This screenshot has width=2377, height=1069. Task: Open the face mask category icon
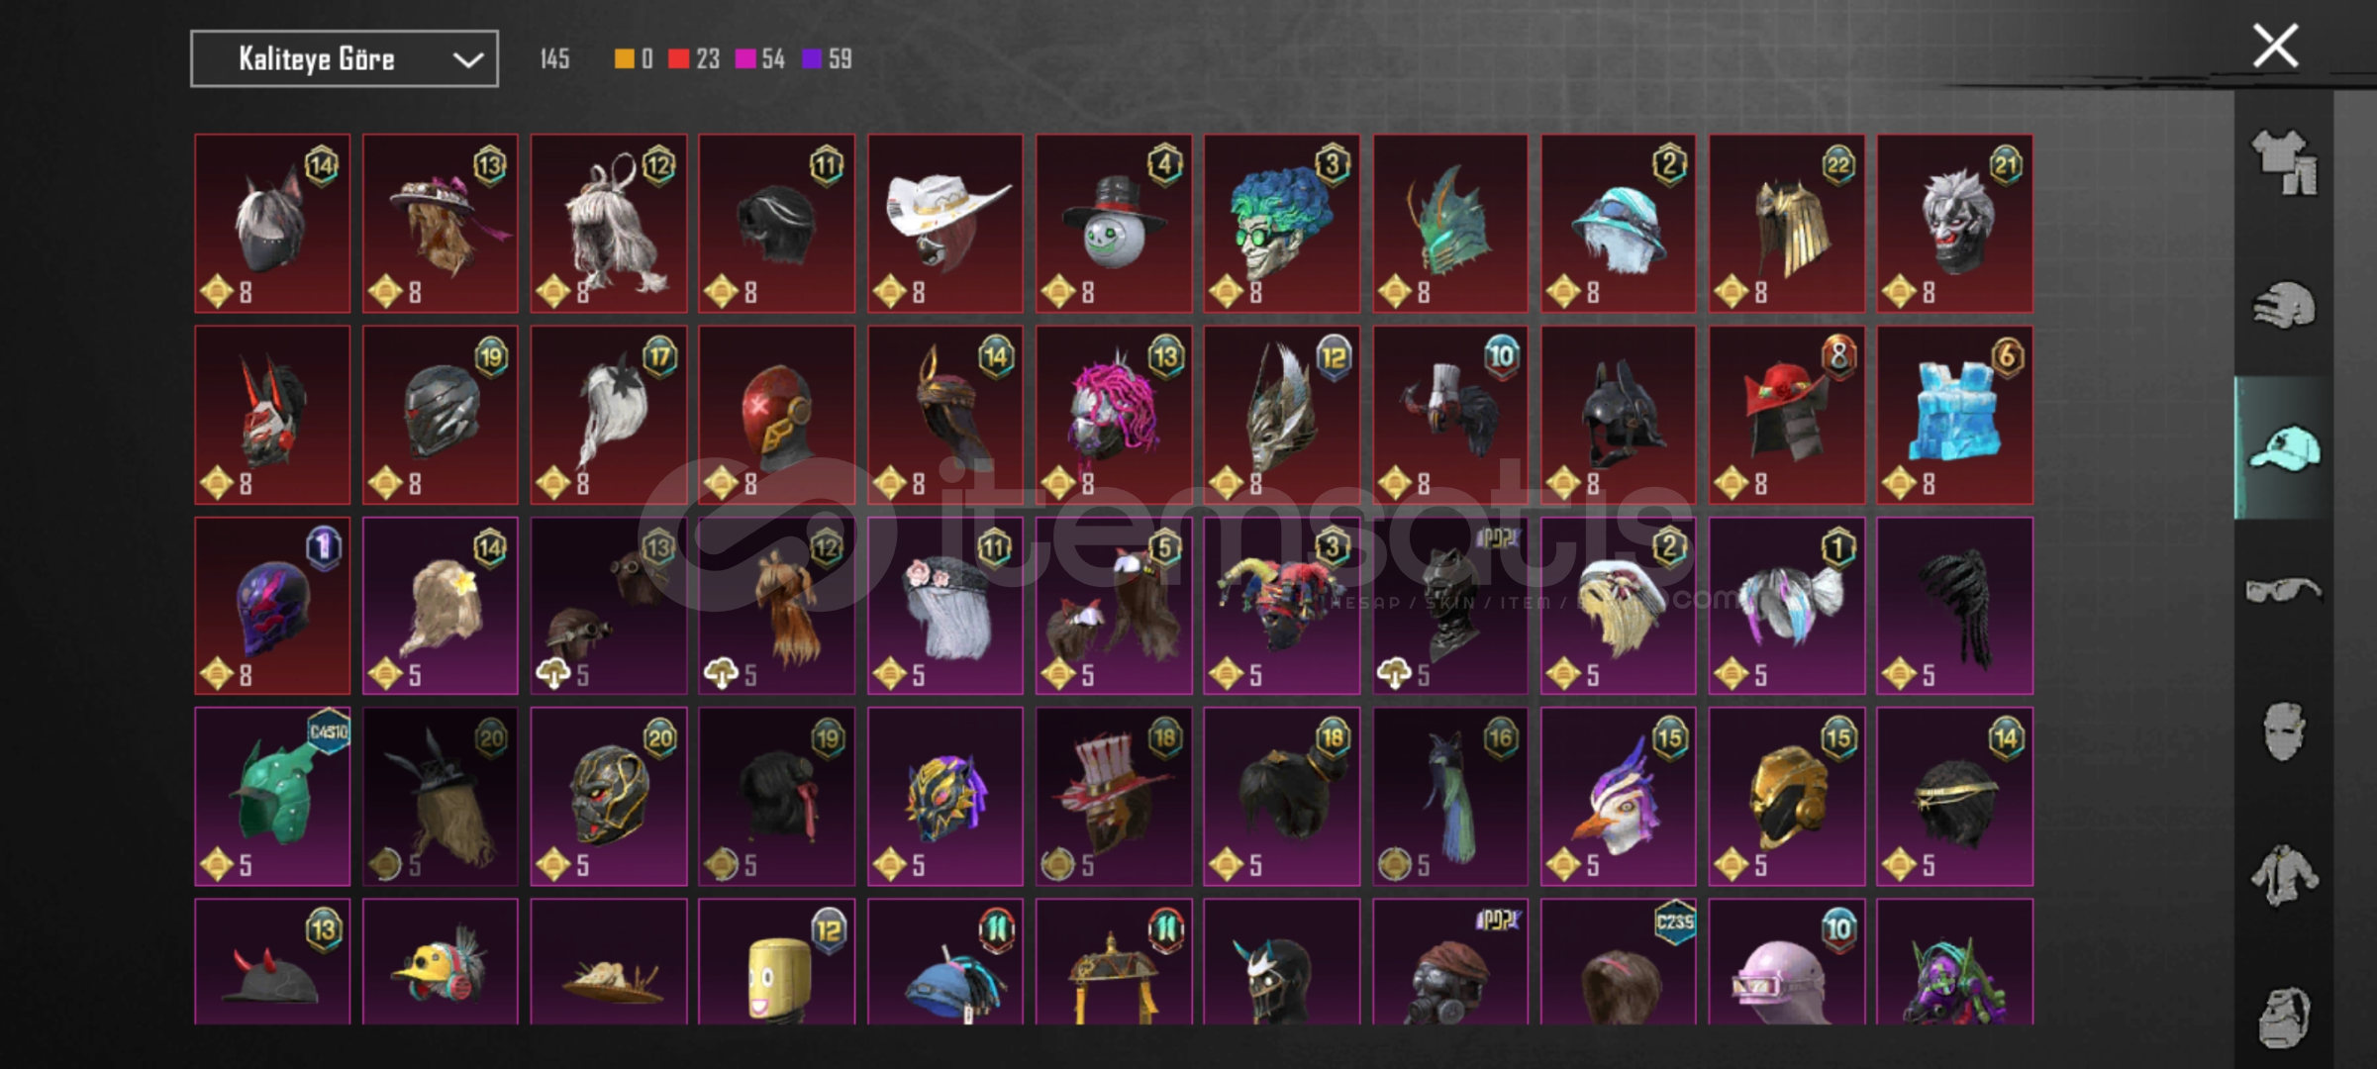coord(2284,731)
